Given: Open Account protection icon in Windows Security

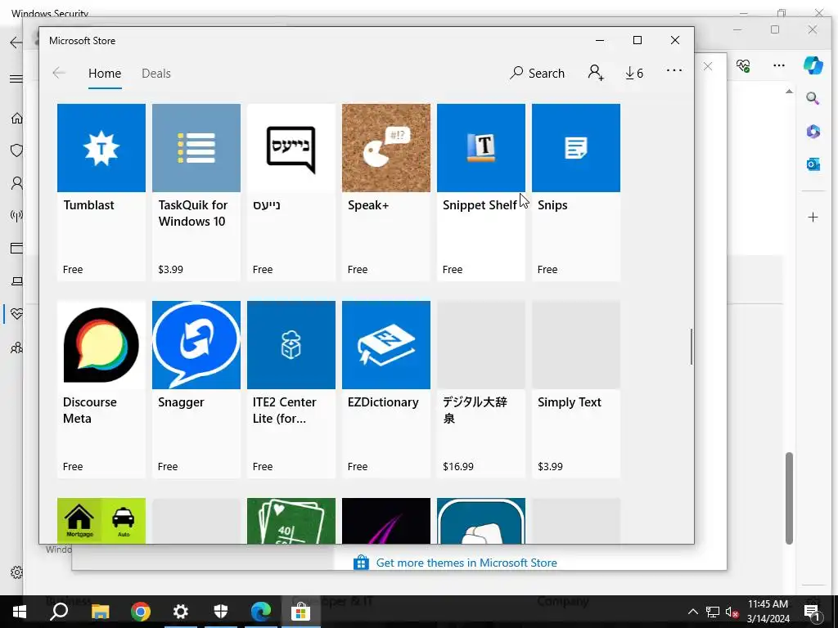Looking at the screenshot, I should 17,184.
